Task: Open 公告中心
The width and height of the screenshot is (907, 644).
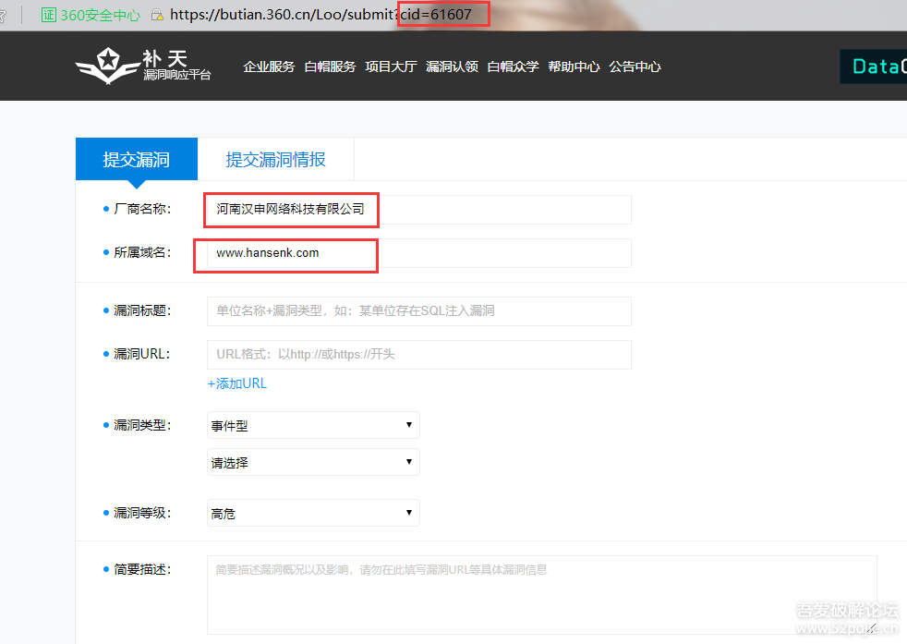Action: [x=635, y=67]
